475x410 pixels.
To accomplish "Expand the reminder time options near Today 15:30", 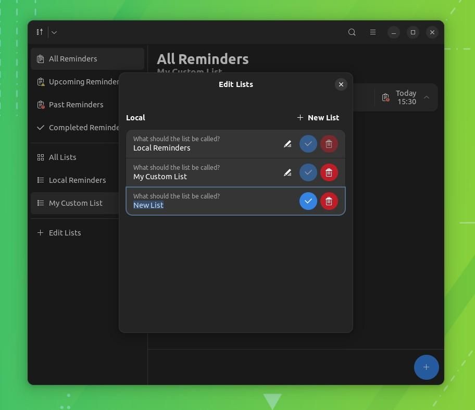I will 426,97.
